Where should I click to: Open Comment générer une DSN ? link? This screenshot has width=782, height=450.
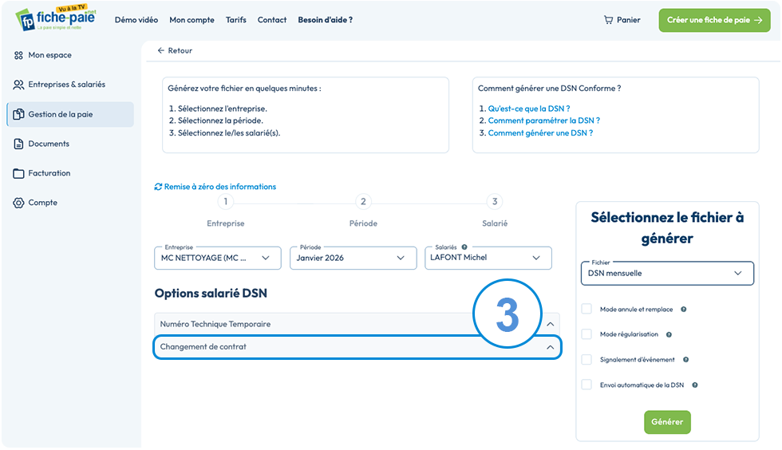[x=541, y=133]
